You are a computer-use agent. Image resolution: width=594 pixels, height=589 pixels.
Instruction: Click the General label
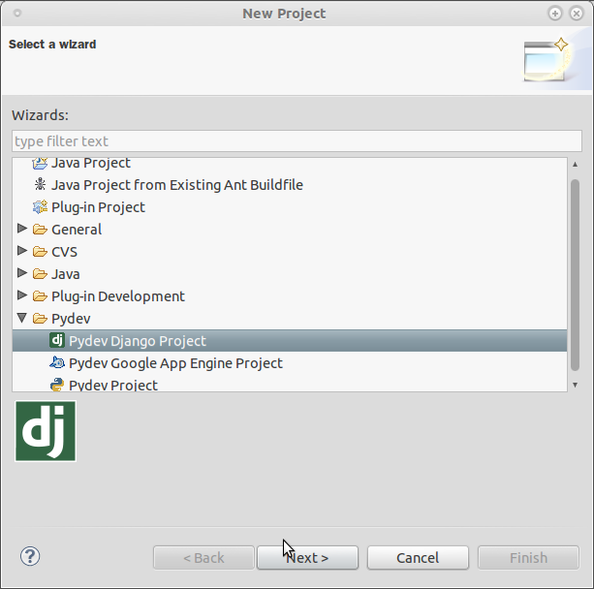point(77,230)
